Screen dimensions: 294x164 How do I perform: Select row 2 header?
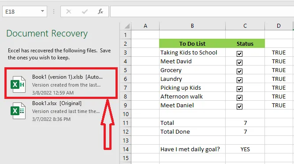click(126, 44)
